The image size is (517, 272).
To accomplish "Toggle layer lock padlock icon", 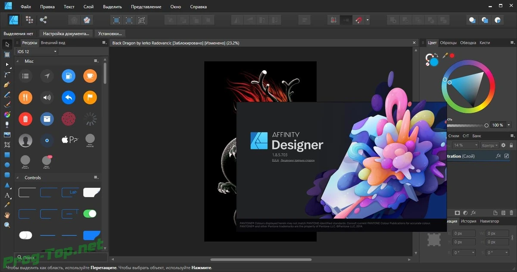I will (512, 145).
